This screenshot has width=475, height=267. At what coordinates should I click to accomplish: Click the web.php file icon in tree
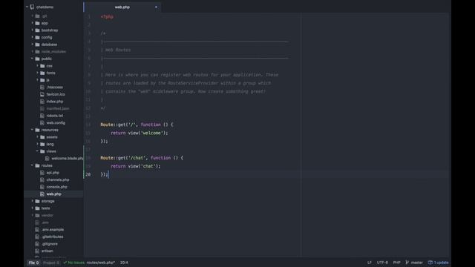(x=42, y=194)
